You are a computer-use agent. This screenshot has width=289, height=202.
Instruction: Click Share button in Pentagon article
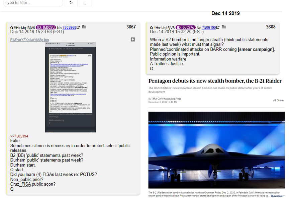click(279, 100)
